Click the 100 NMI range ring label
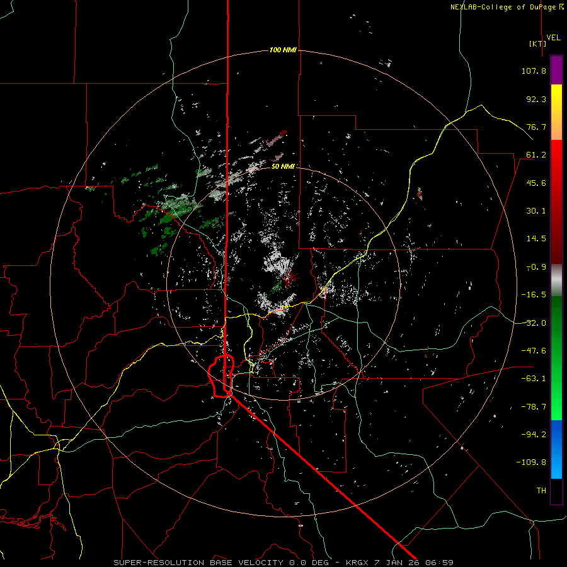 coord(283,50)
